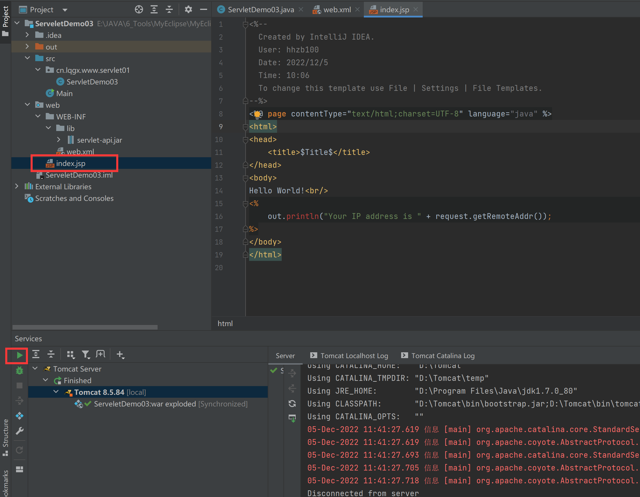Collapse the src folder
The image size is (640, 497).
[x=27, y=58]
